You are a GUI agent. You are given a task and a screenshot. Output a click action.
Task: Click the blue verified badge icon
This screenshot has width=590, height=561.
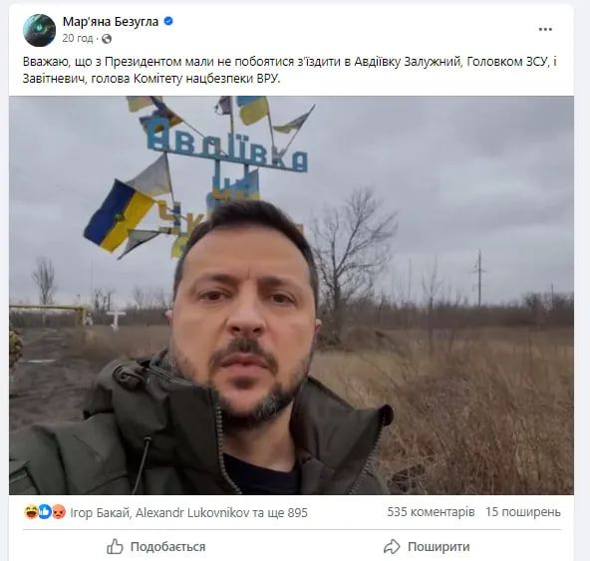pyautogui.click(x=168, y=22)
